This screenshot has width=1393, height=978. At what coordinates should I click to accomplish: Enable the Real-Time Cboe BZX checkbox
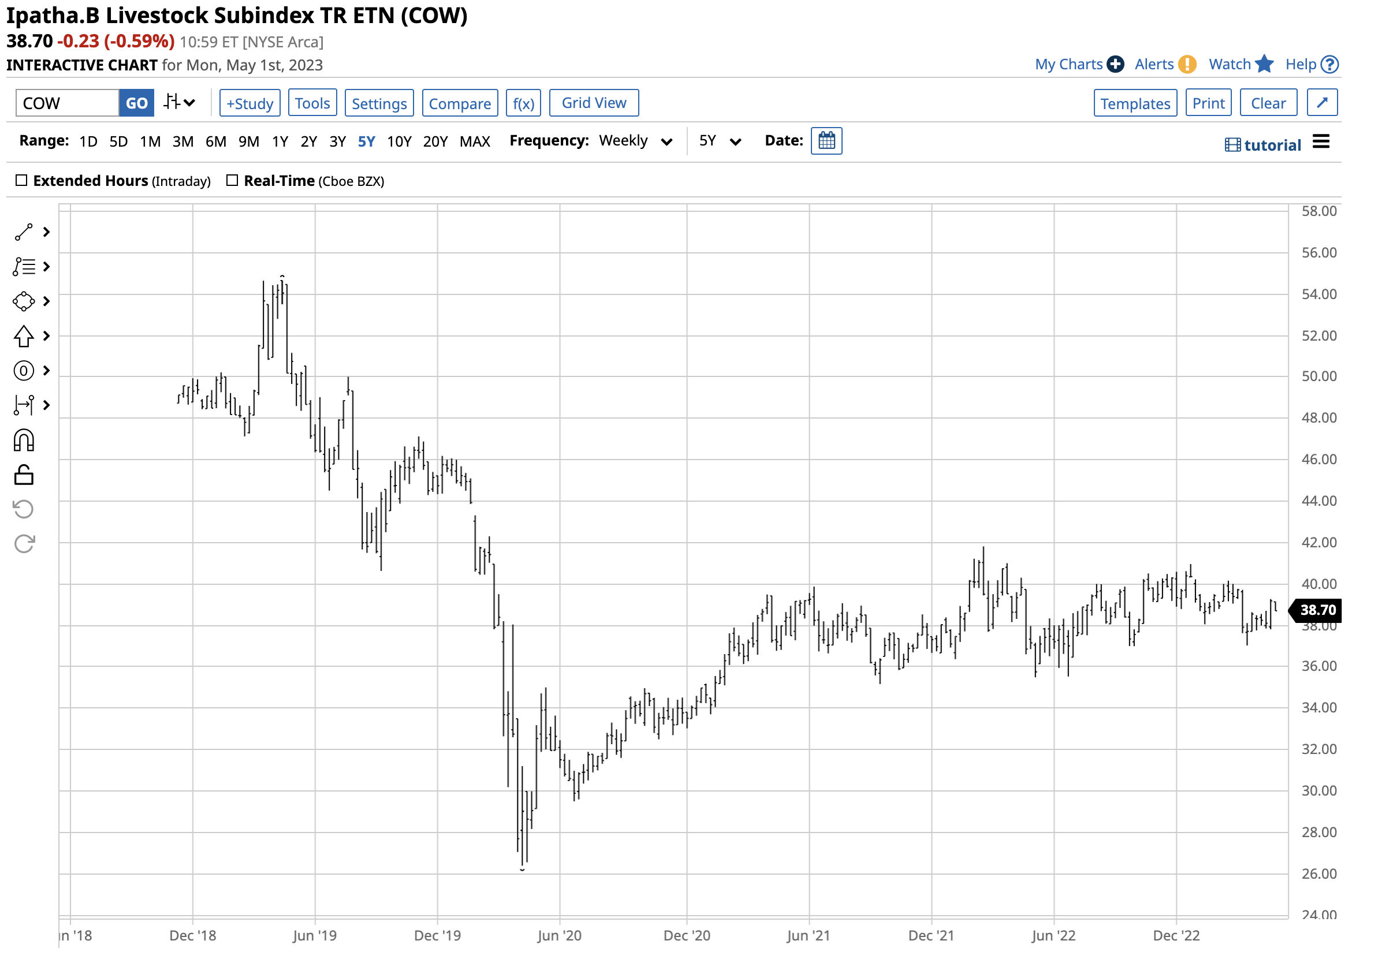232,181
